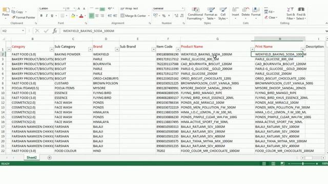This screenshot has height=184, width=328.
Task: Apply the yellow fill color
Action: tap(73, 16)
